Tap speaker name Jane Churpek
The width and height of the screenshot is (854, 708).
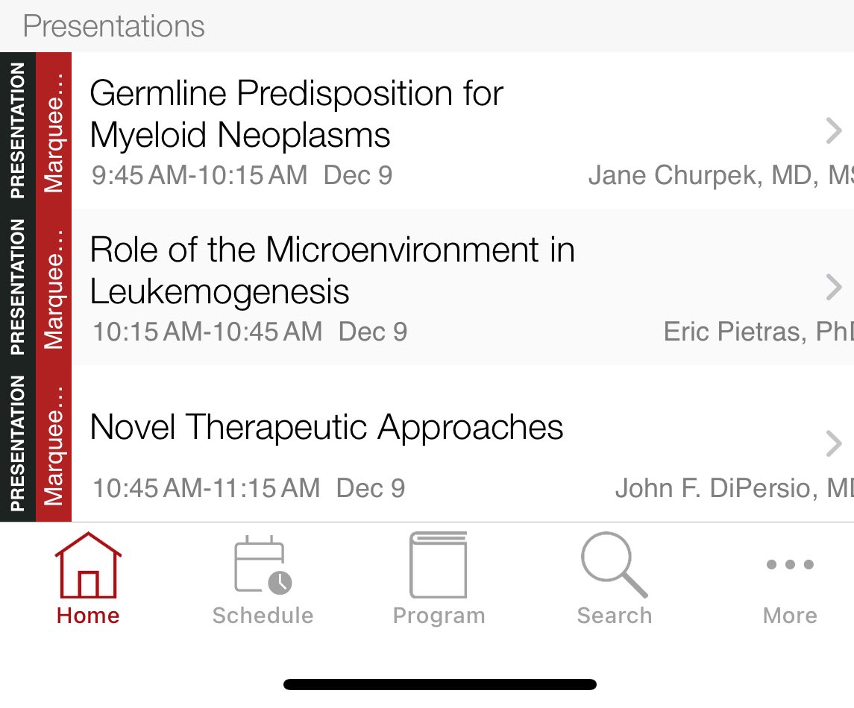click(720, 175)
